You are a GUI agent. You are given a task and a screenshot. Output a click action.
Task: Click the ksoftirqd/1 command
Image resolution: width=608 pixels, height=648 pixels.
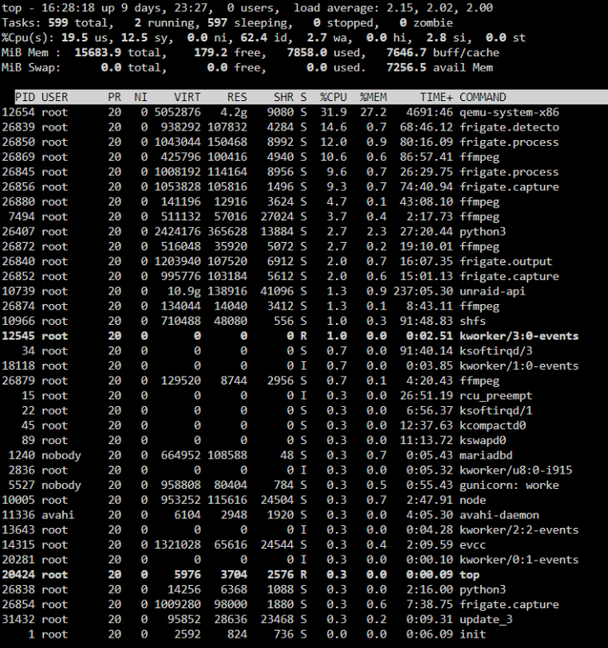point(496,410)
